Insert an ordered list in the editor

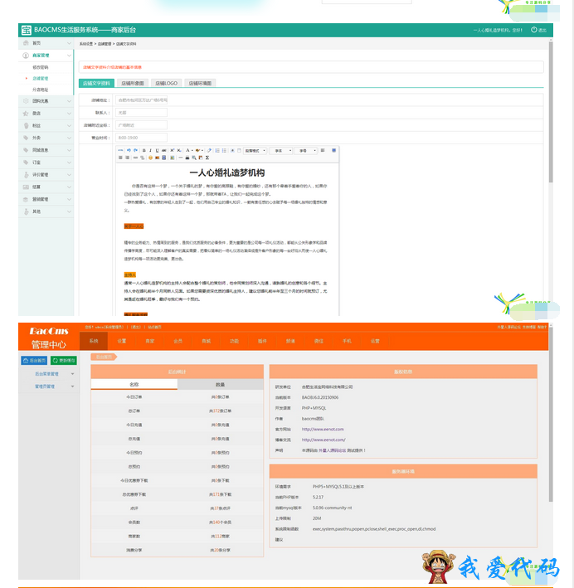217,150
